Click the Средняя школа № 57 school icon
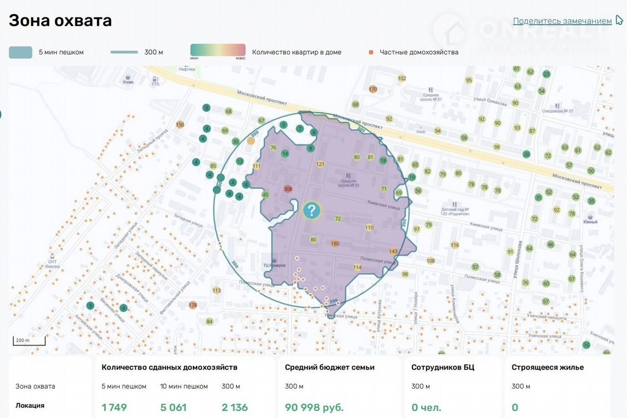 point(430,90)
